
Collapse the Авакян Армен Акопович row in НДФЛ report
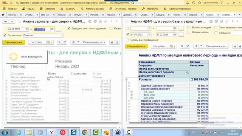click(129, 89)
